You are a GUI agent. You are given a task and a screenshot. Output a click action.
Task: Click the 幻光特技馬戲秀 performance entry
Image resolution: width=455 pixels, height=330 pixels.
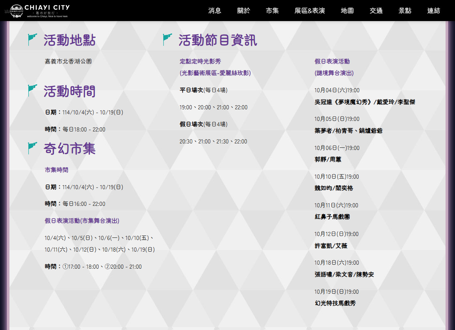coord(335,303)
